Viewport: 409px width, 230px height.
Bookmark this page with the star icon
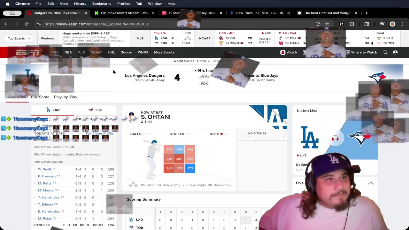[x=327, y=24]
